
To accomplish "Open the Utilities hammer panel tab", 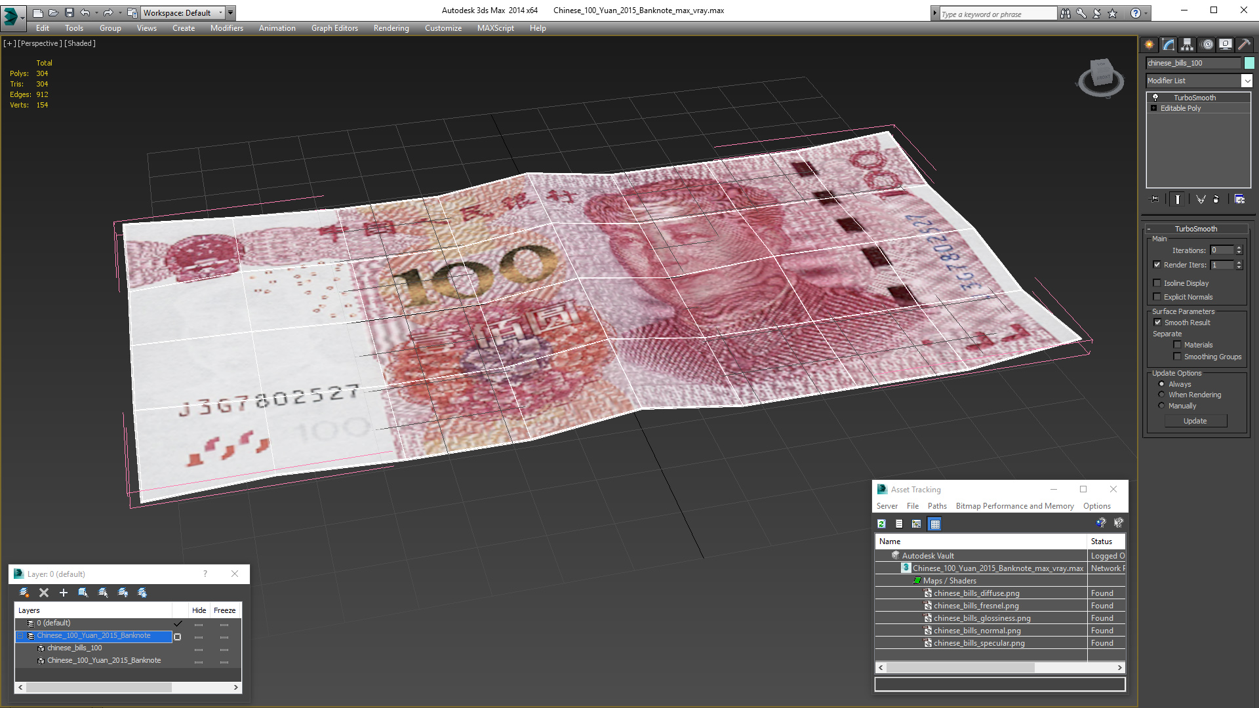I will click(x=1244, y=45).
